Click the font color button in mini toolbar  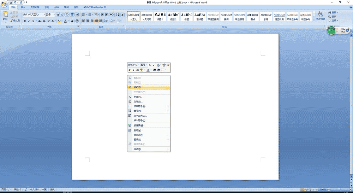[x=148, y=70]
